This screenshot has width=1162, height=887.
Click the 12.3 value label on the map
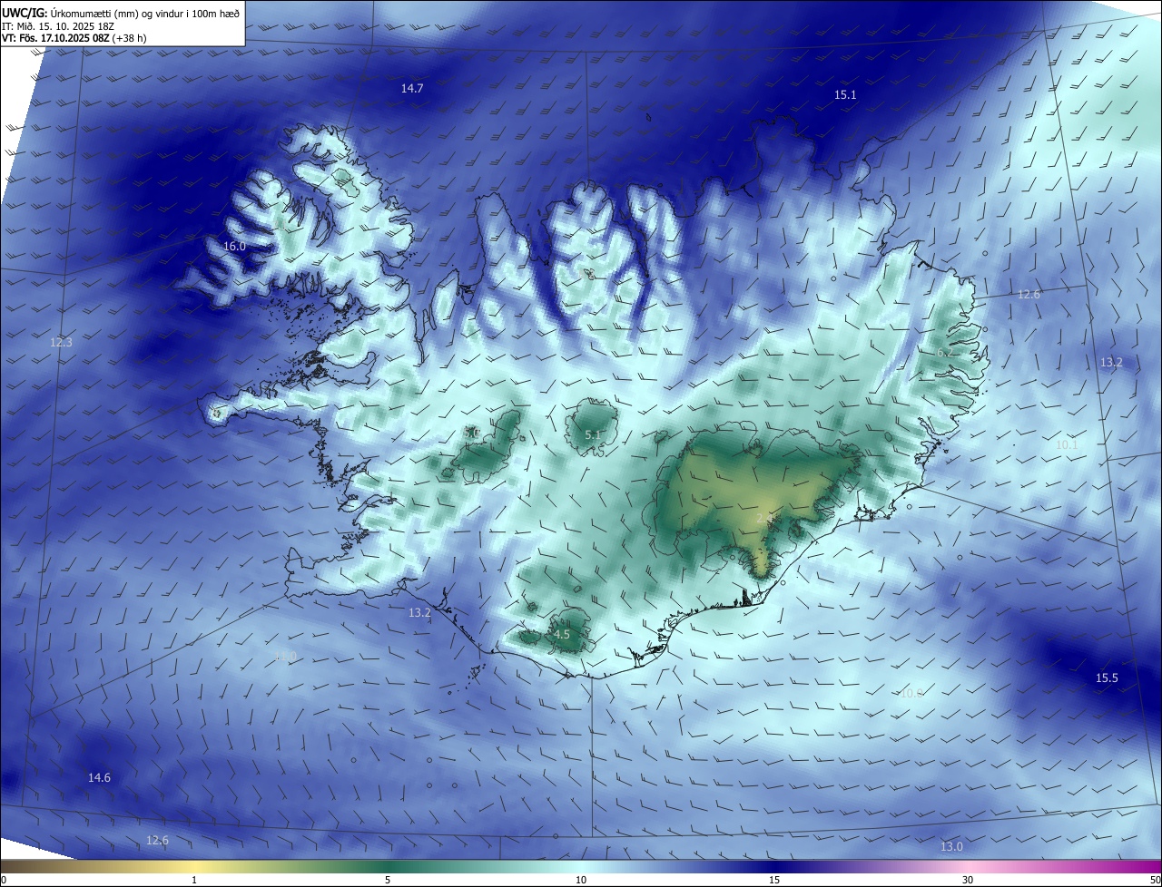[x=61, y=342]
